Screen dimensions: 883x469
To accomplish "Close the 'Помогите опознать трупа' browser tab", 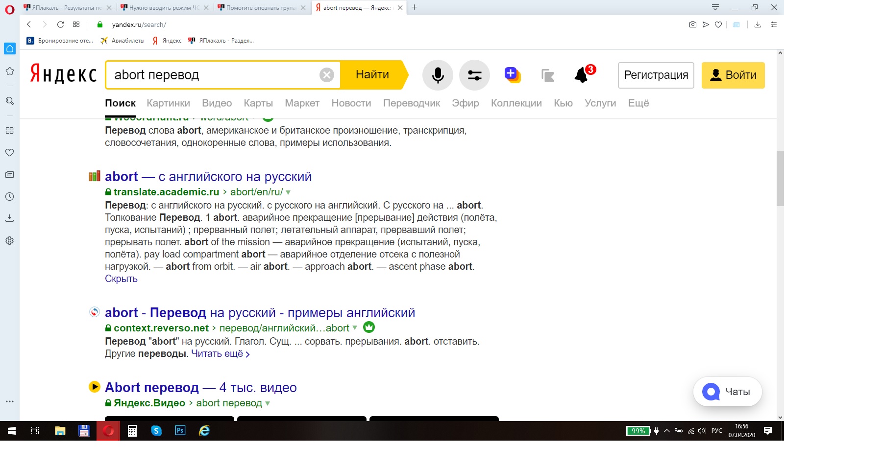I will [303, 7].
